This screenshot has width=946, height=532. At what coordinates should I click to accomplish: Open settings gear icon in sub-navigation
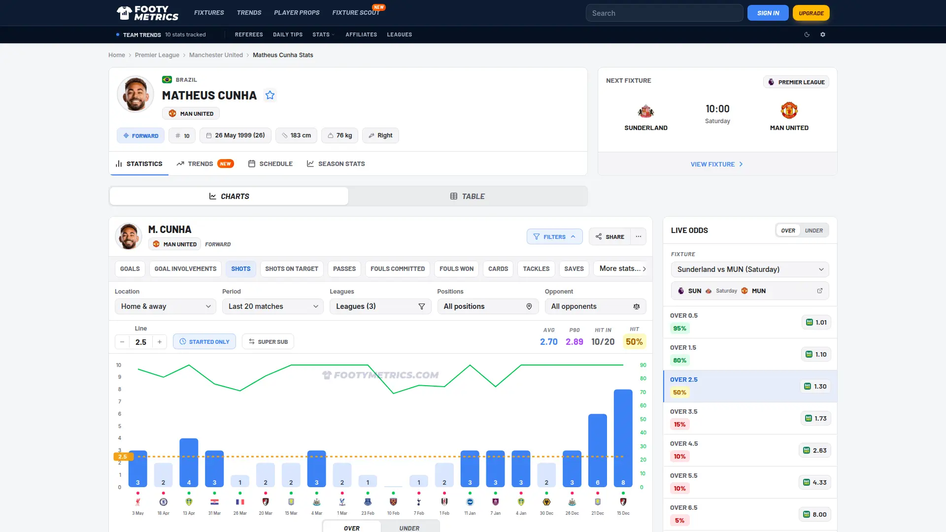[x=823, y=34]
